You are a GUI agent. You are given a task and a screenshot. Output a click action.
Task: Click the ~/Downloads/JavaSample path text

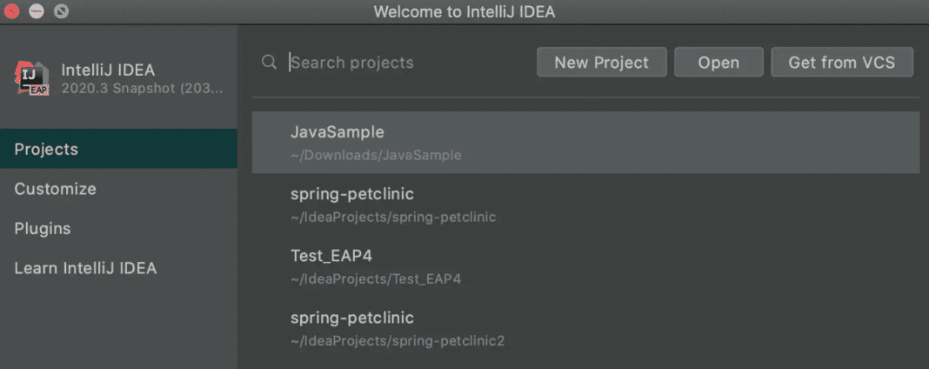[x=376, y=156]
